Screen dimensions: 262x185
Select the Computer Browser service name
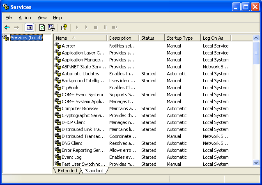pos(80,108)
